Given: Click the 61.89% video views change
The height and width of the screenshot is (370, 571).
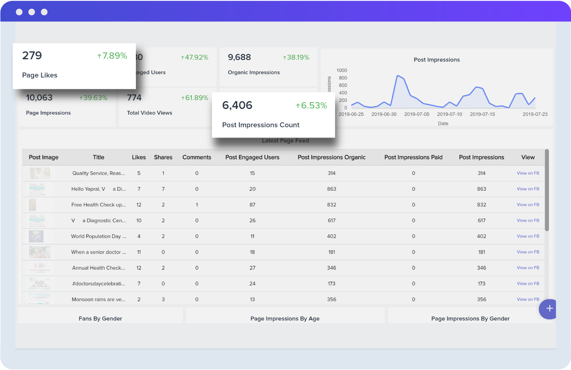Looking at the screenshot, I should pyautogui.click(x=195, y=98).
